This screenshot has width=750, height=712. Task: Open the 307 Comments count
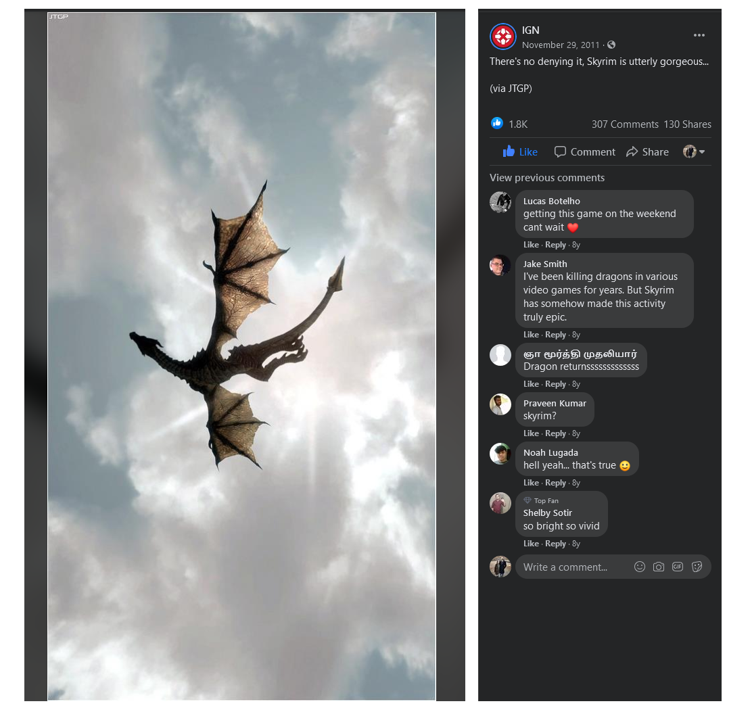pos(625,124)
